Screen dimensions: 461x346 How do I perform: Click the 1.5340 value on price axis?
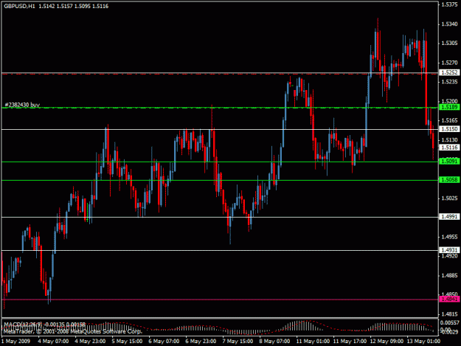[x=449, y=24]
